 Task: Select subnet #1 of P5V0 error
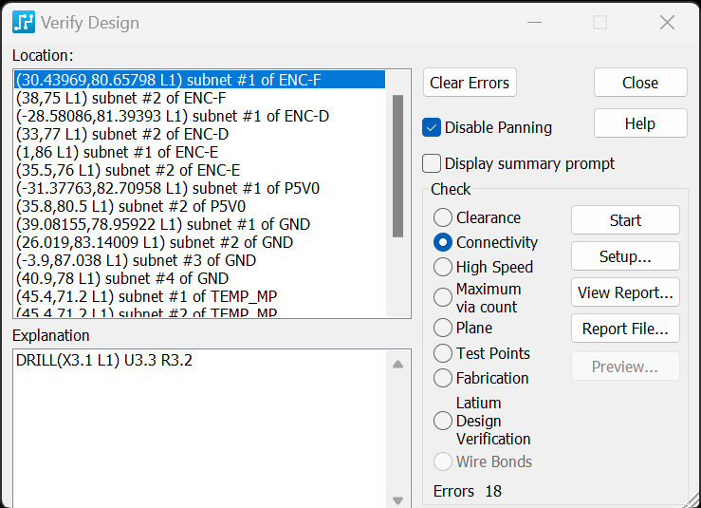click(167, 188)
